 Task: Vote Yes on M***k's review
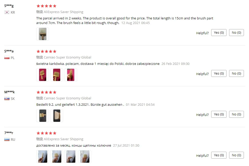219,114
